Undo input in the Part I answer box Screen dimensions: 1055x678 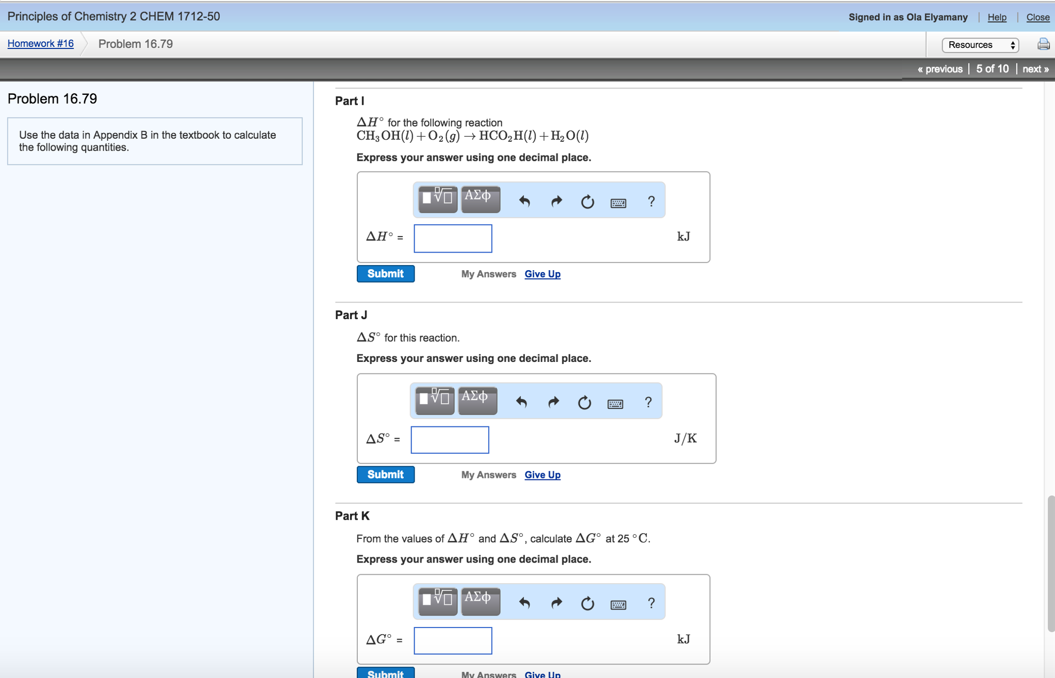tap(524, 202)
